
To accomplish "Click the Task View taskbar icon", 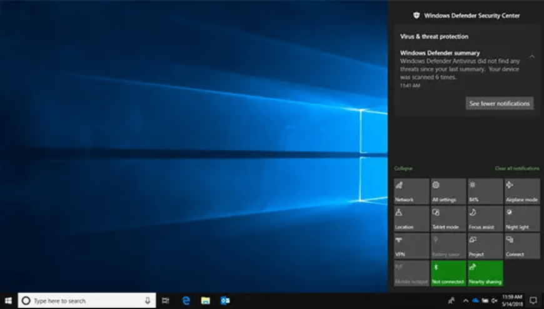I will 166,301.
